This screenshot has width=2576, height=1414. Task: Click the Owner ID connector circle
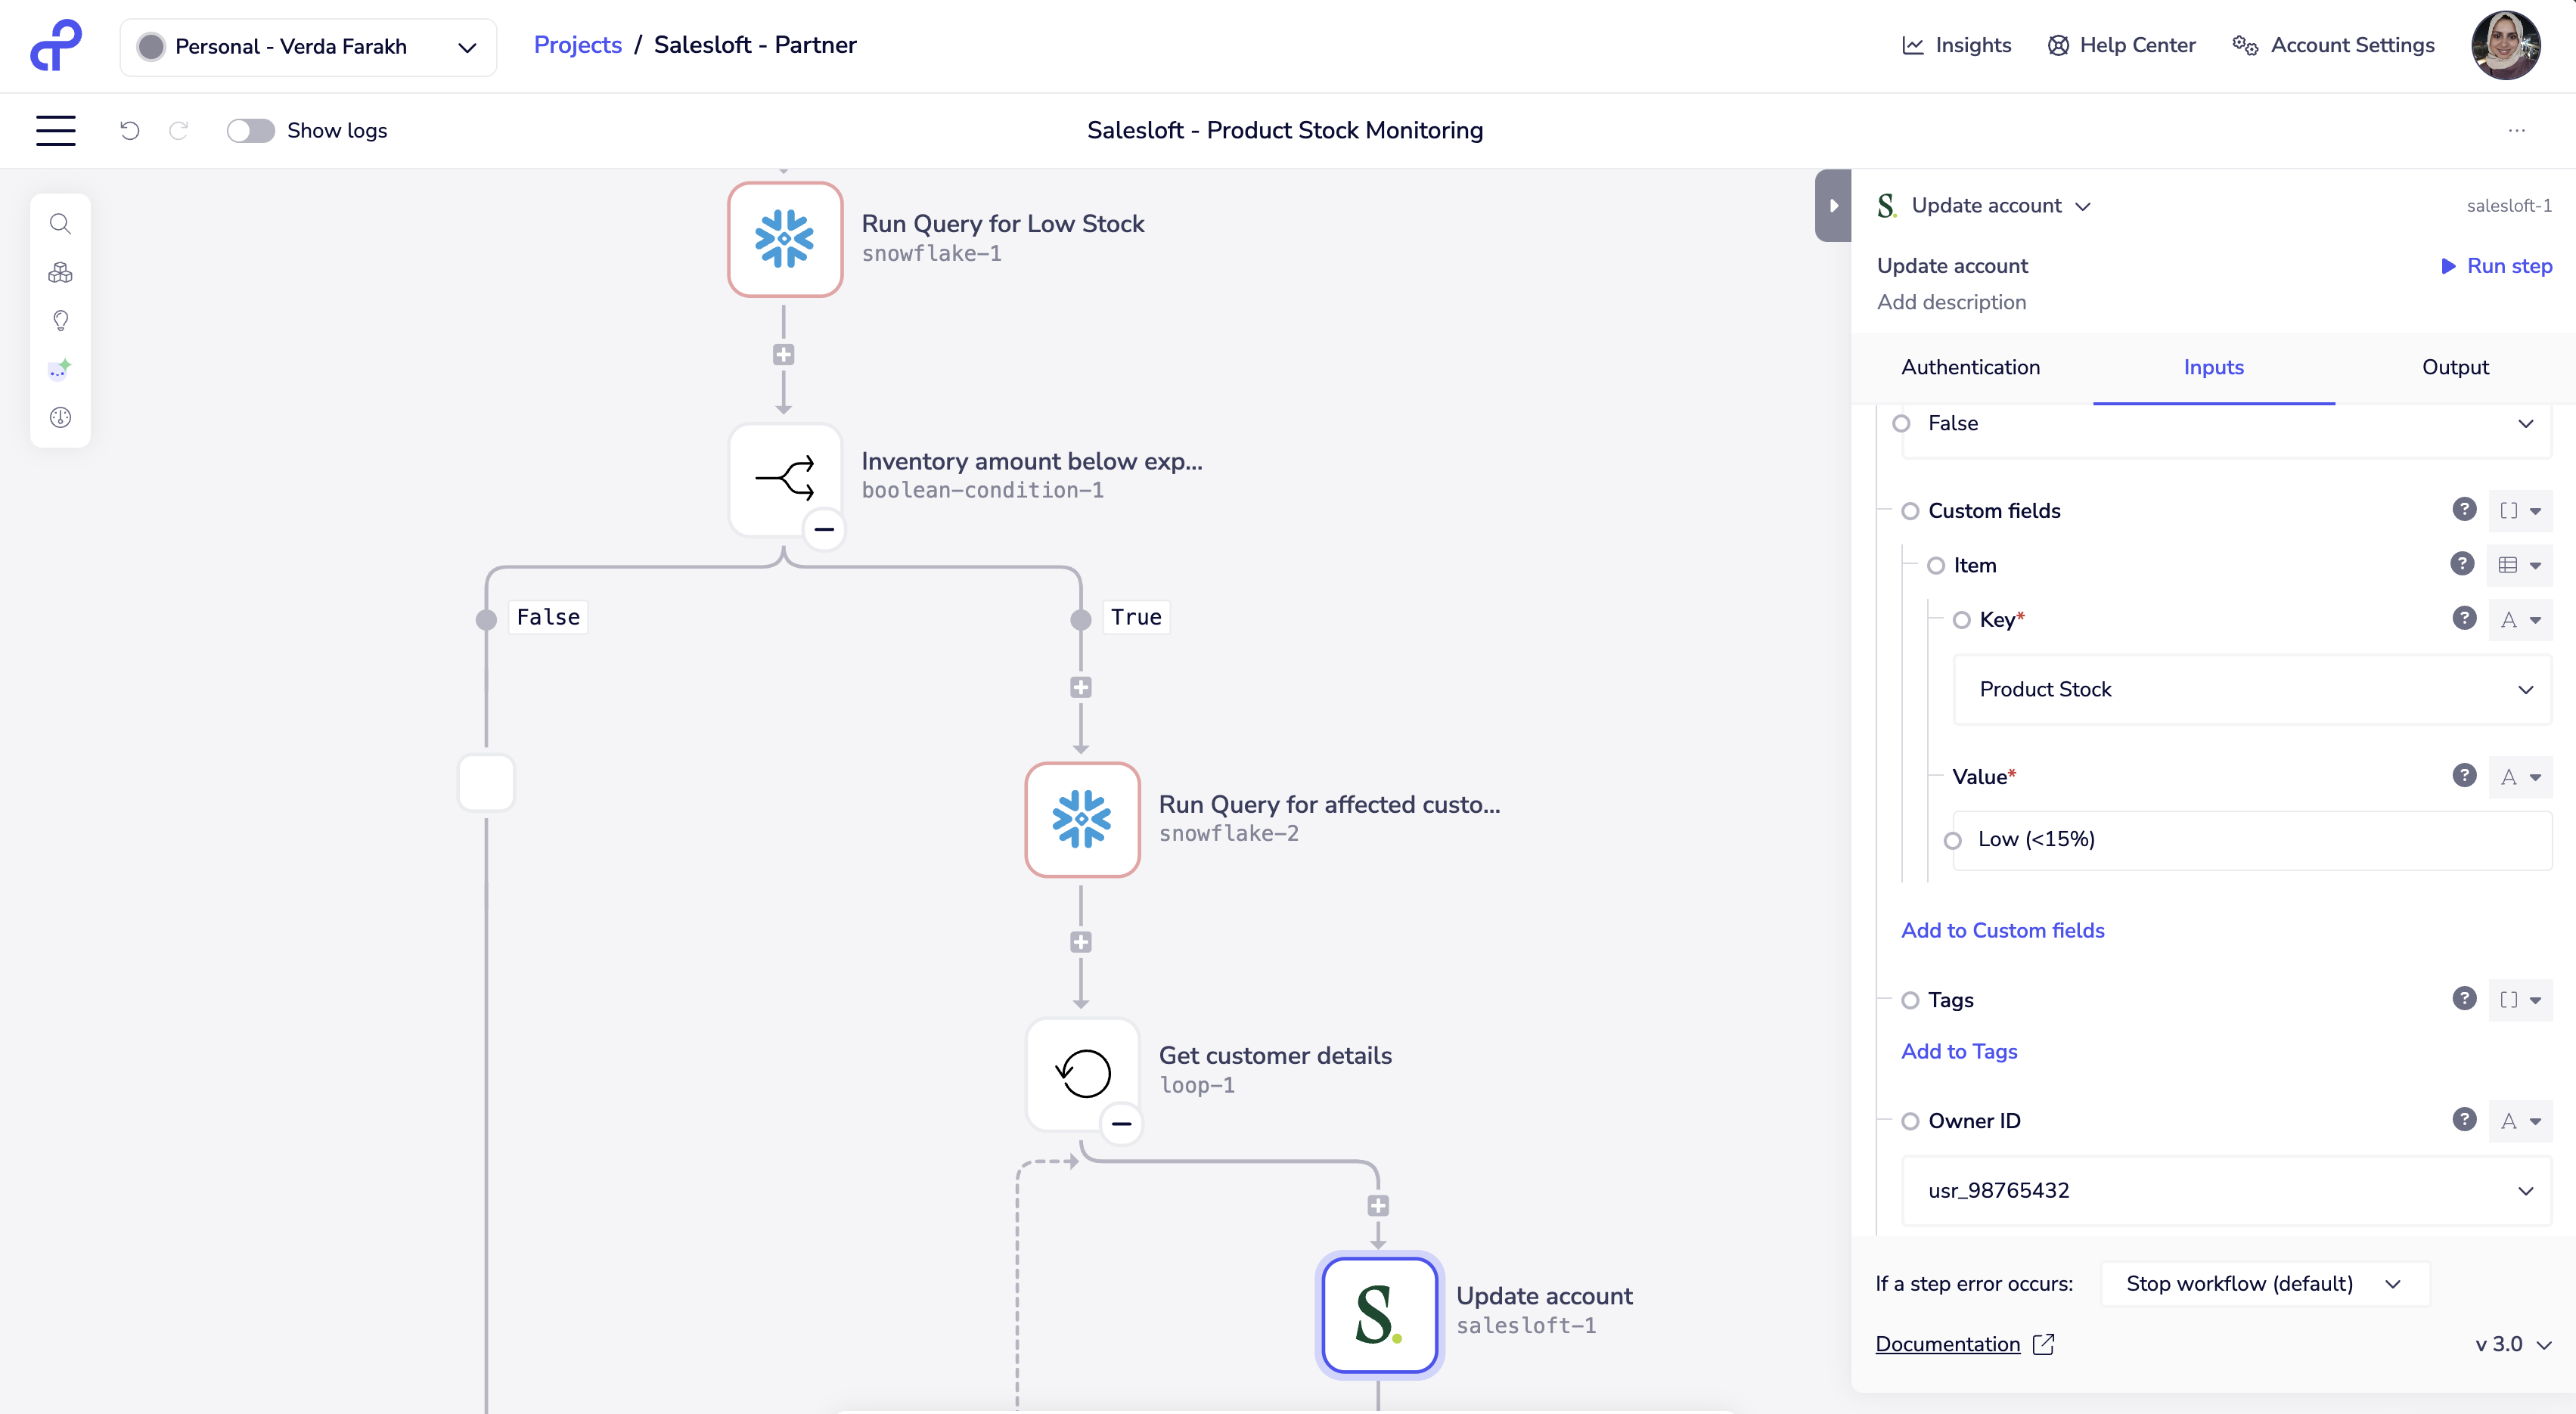point(1910,1121)
